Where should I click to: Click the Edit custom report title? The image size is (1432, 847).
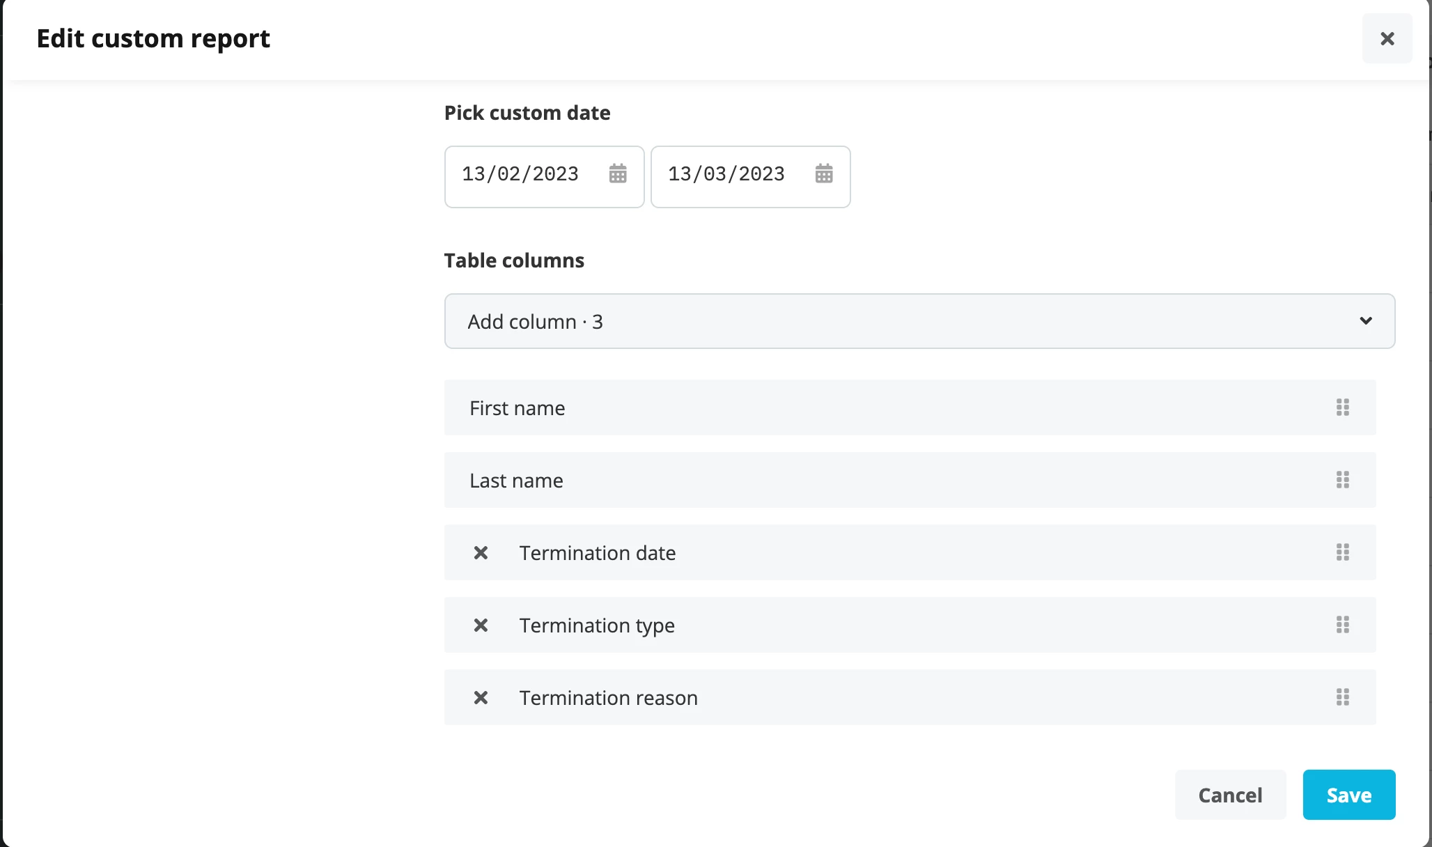153,39
